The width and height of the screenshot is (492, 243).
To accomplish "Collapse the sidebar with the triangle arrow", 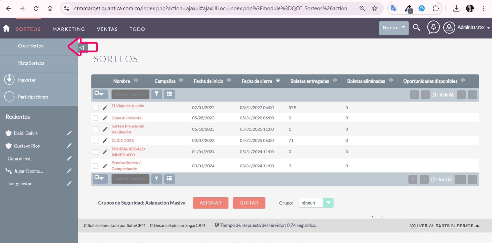I will (82, 48).
